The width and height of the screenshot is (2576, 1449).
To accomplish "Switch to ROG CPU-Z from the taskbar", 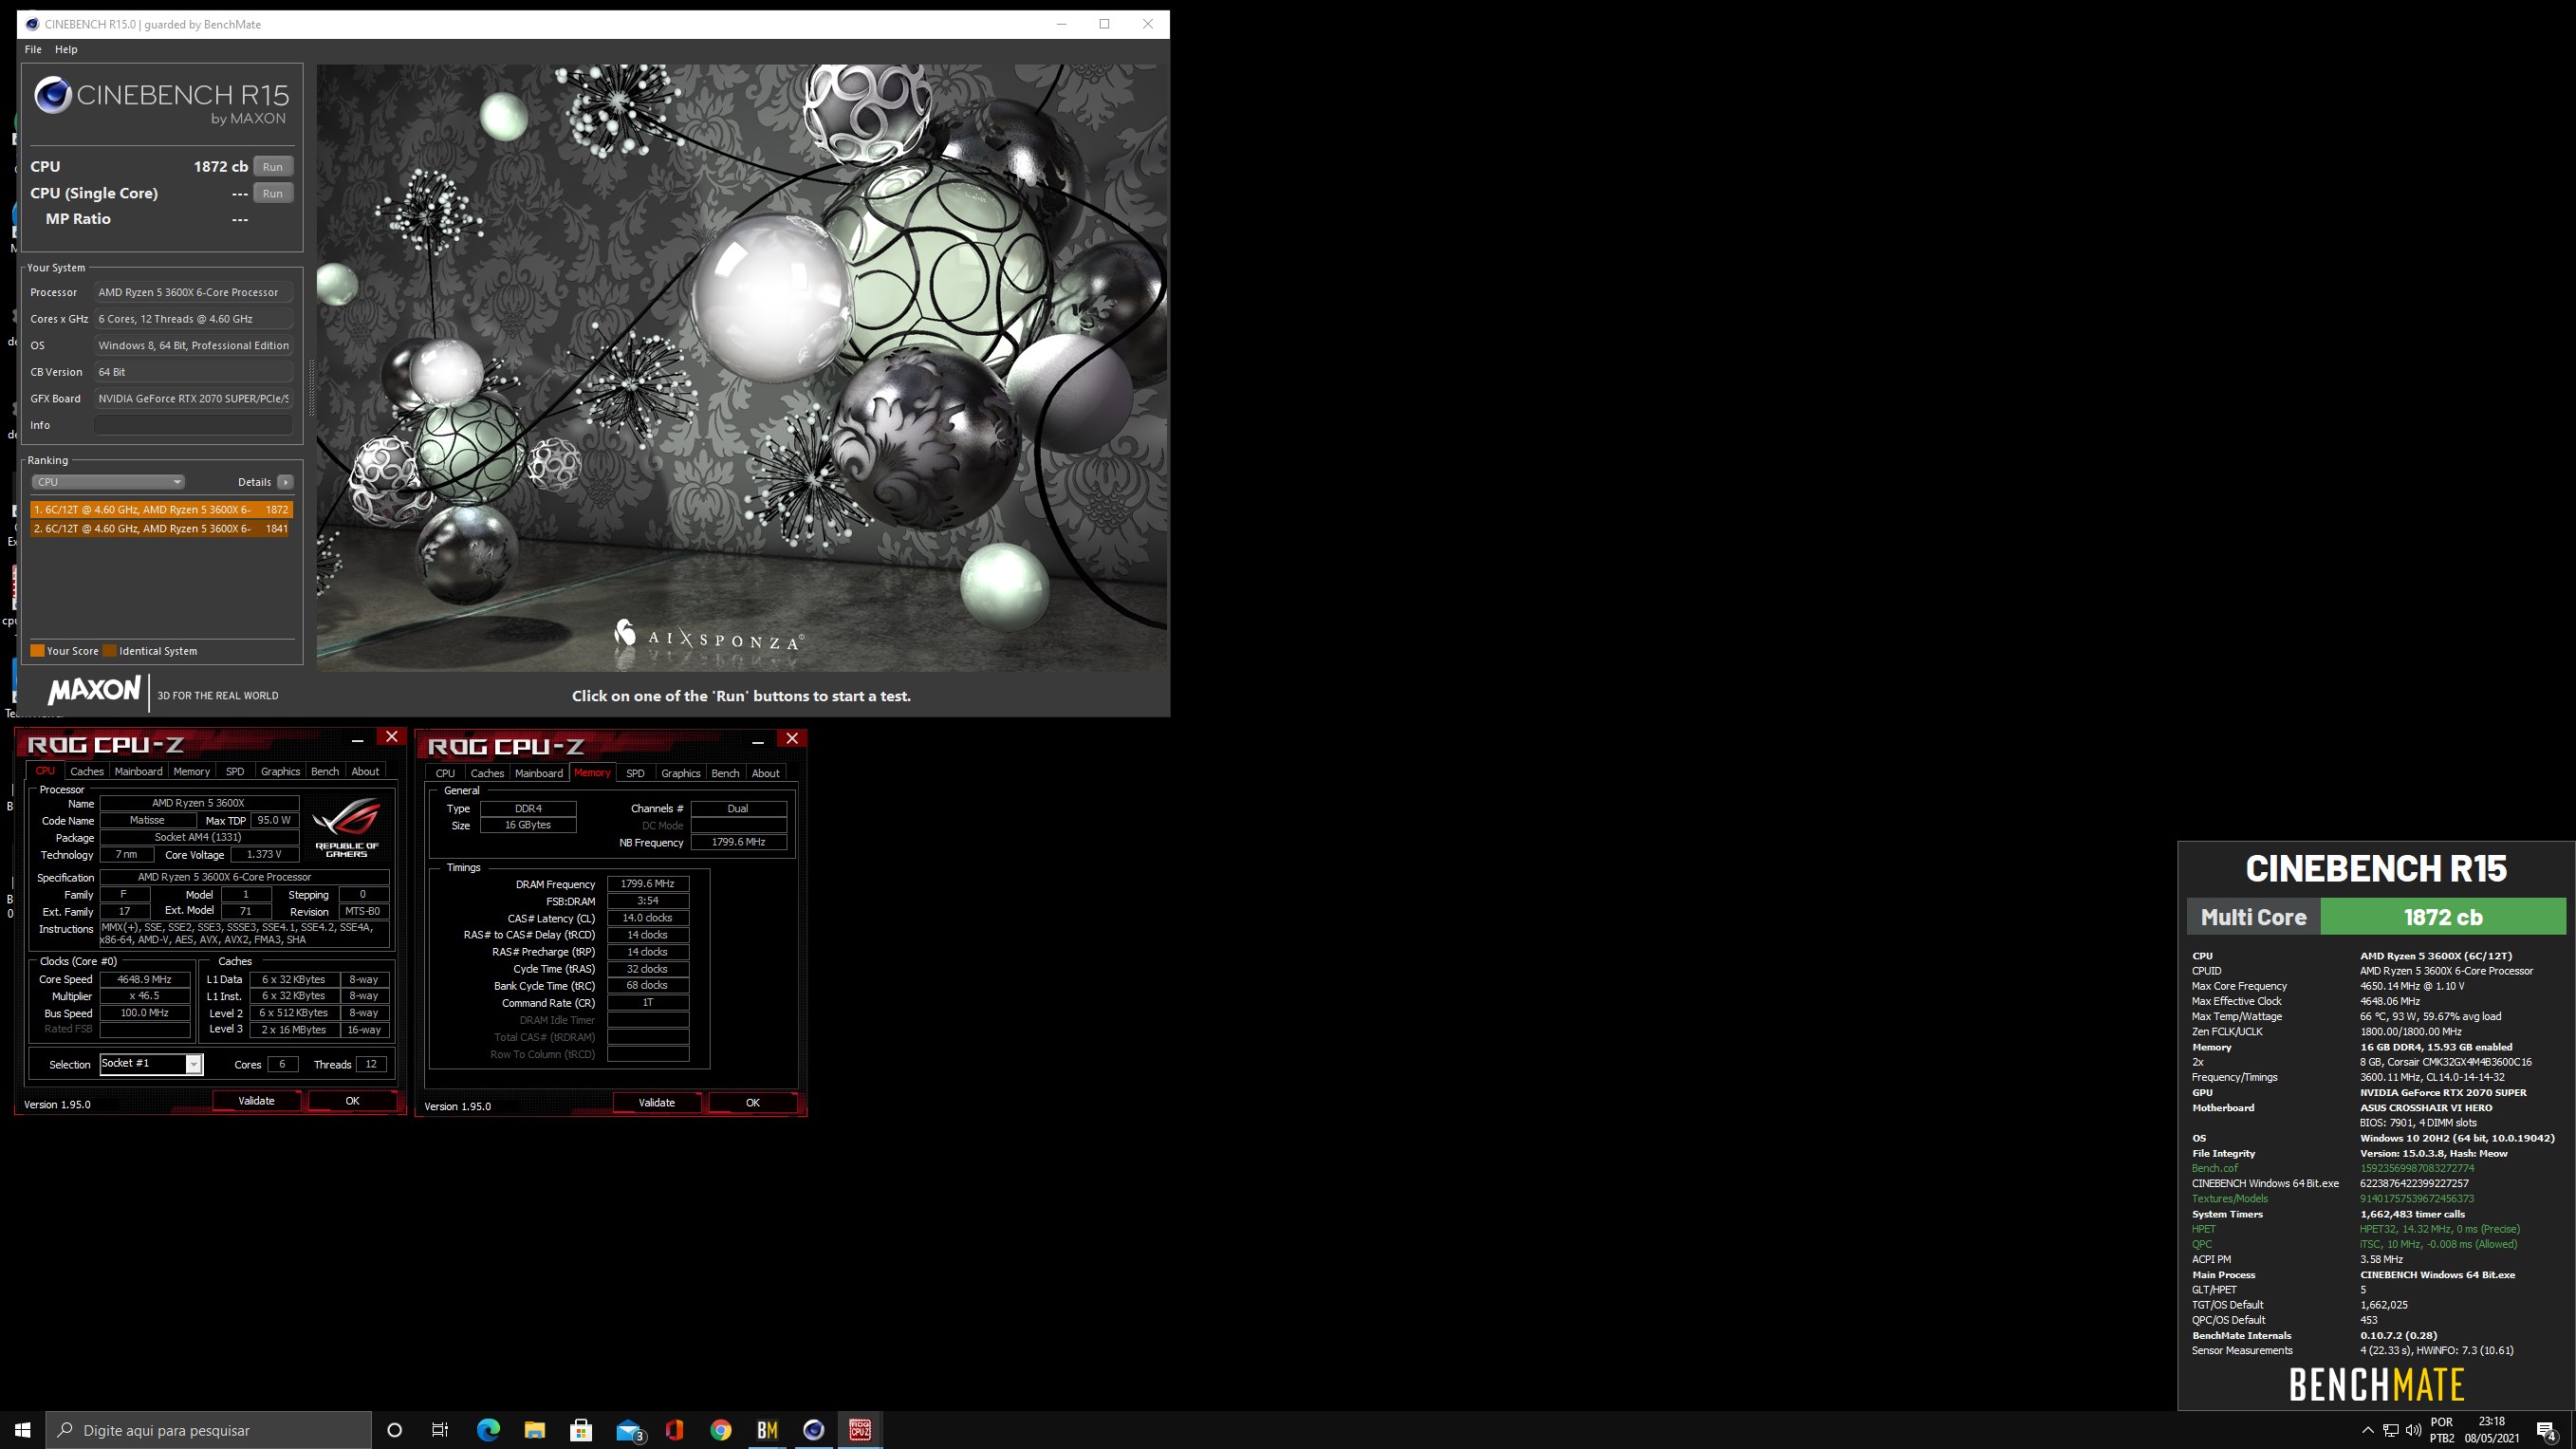I will 860,1430.
